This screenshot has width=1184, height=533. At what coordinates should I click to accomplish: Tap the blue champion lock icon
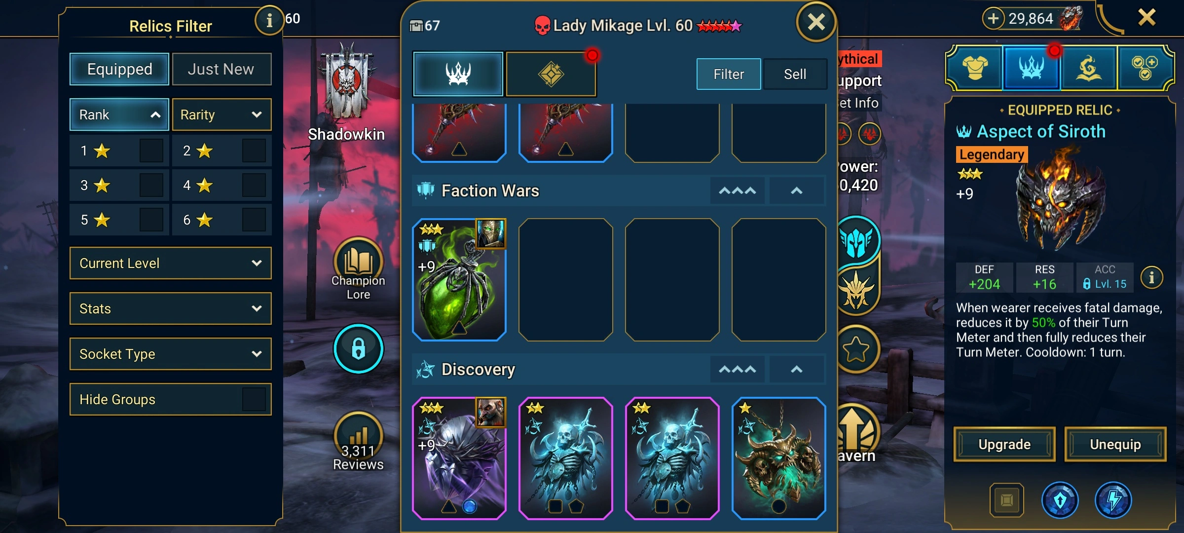pyautogui.click(x=358, y=348)
